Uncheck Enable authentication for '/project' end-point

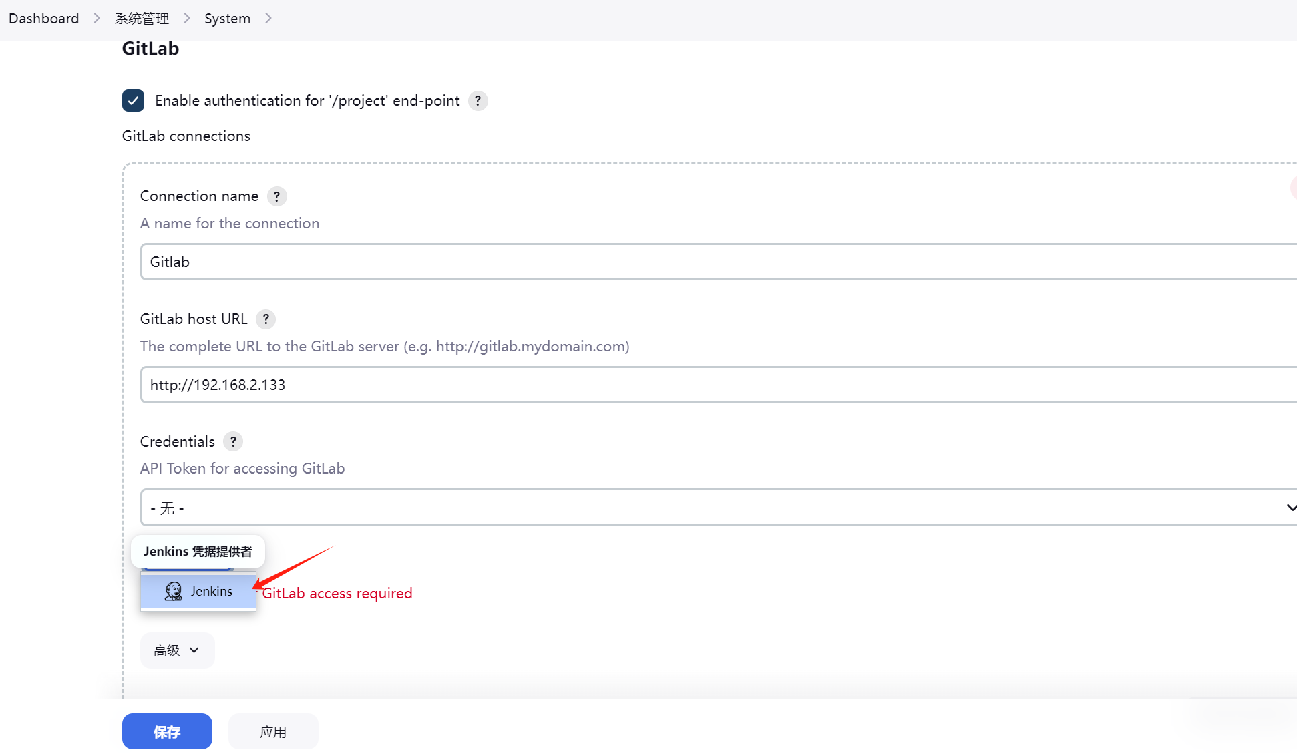pyautogui.click(x=133, y=100)
